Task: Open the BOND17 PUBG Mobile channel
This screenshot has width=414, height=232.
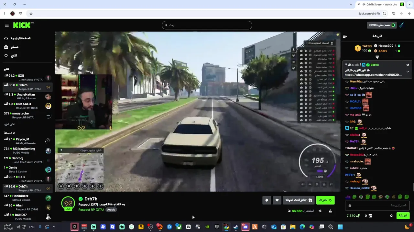Action: point(27,217)
